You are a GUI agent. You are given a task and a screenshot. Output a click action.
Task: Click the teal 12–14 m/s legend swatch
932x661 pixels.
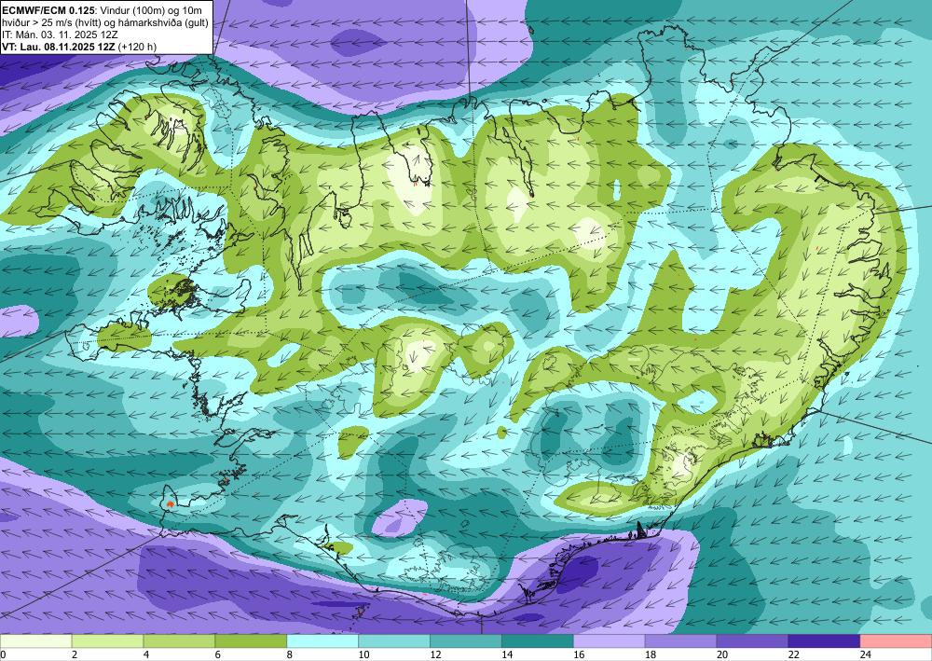(466, 640)
